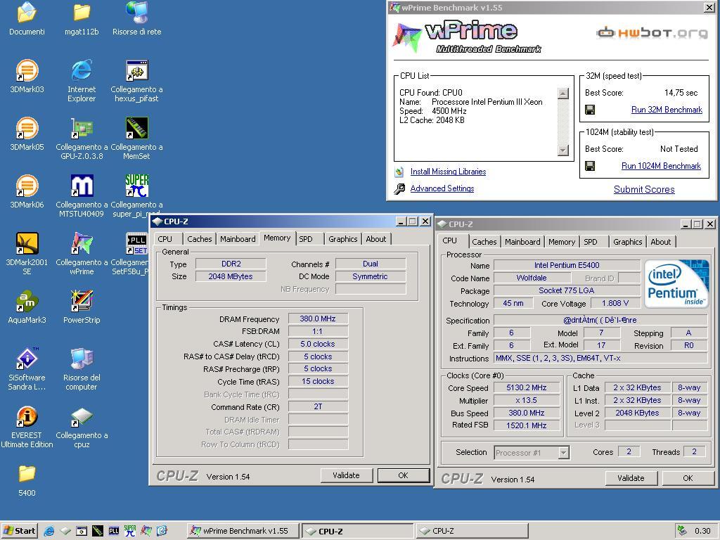Viewport: 720px width, 540px height.
Task: Click inactive CPU-Z taskbar button
Action: pyautogui.click(x=472, y=531)
